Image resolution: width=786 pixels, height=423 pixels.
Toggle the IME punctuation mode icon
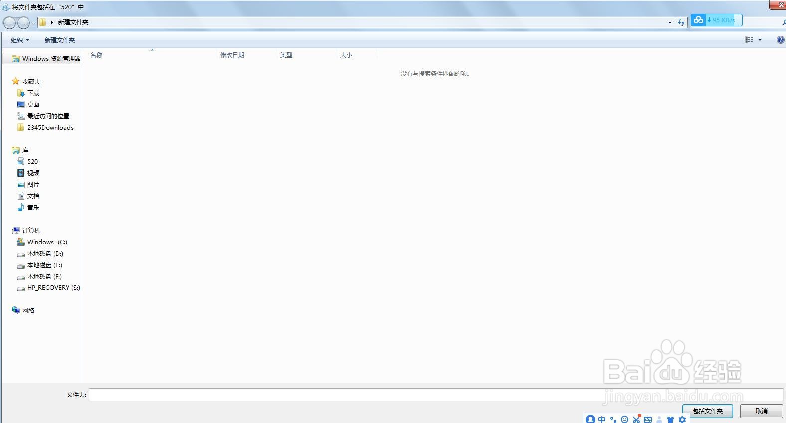coord(613,420)
